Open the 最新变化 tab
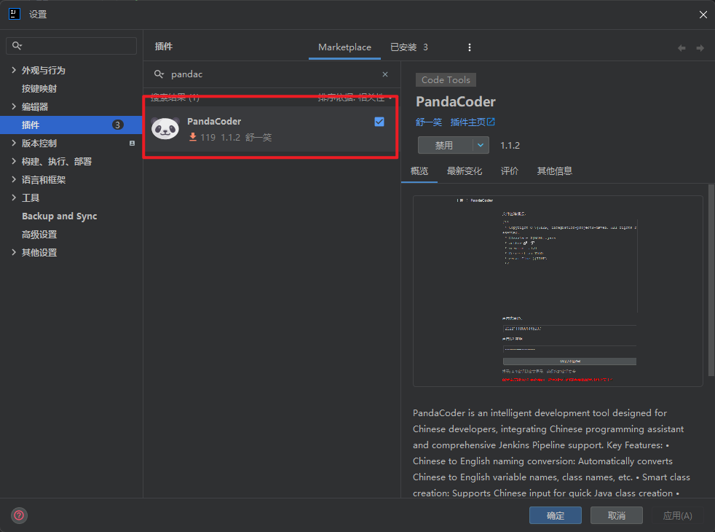 click(x=465, y=171)
